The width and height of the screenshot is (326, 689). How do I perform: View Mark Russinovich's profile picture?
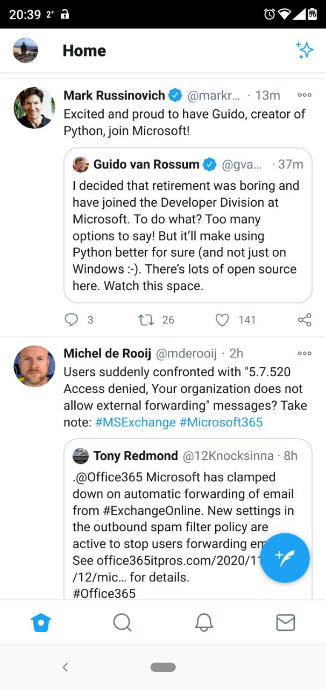pyautogui.click(x=34, y=108)
